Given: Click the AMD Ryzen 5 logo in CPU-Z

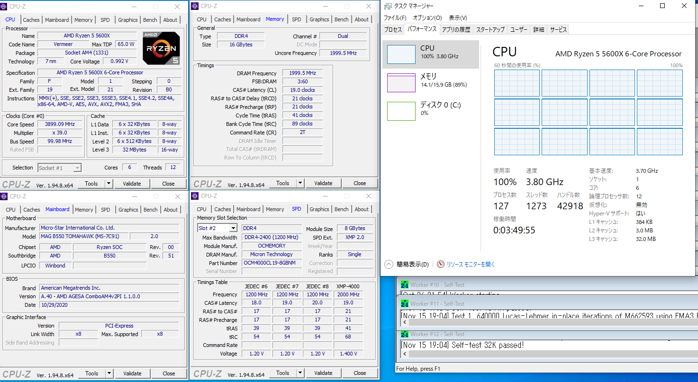Looking at the screenshot, I should pyautogui.click(x=161, y=48).
